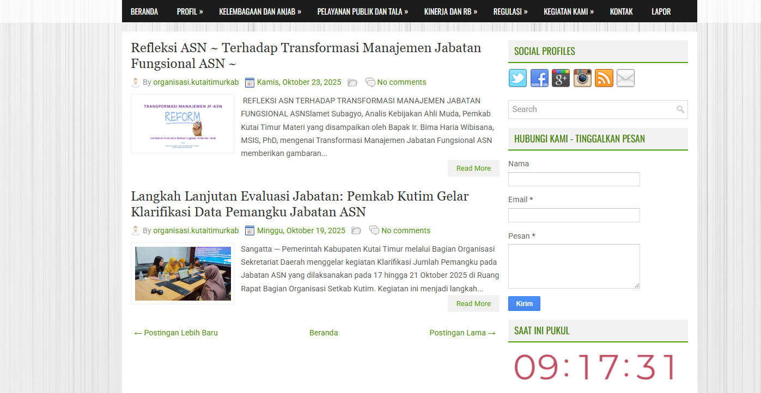Viewport: 761px width, 393px height.
Task: Expand Kelembagaan dan Anjab menu
Action: click(x=260, y=11)
